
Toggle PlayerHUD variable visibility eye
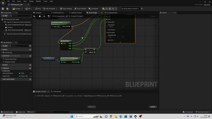(30, 76)
